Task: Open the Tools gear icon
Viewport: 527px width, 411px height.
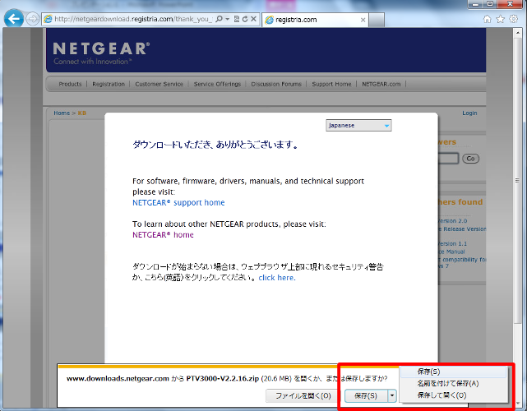Action: 514,19
